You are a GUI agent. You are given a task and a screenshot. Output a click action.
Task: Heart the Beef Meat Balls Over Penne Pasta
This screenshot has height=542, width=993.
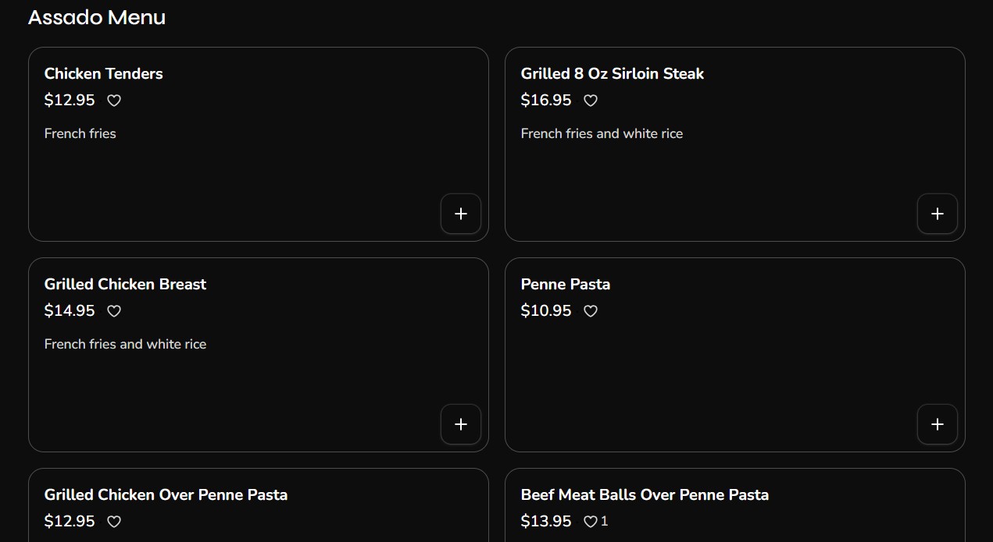(591, 522)
